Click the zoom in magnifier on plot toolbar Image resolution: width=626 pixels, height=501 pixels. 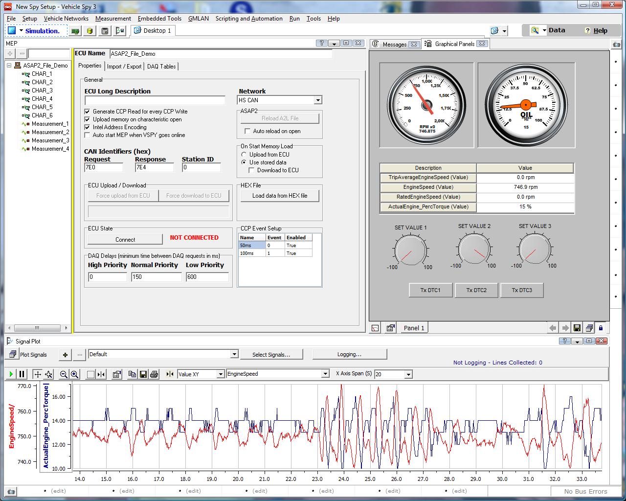coord(75,374)
